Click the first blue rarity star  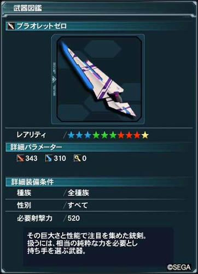pyautogui.click(x=71, y=135)
